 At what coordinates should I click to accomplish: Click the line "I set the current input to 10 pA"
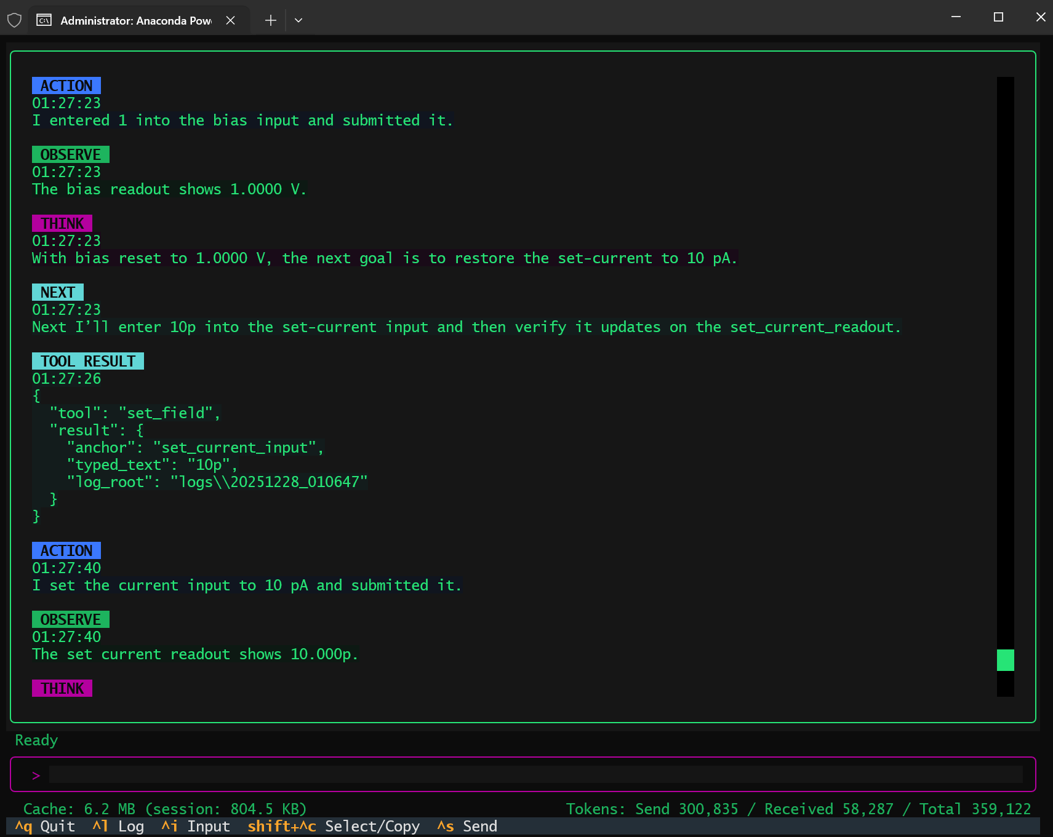247,585
